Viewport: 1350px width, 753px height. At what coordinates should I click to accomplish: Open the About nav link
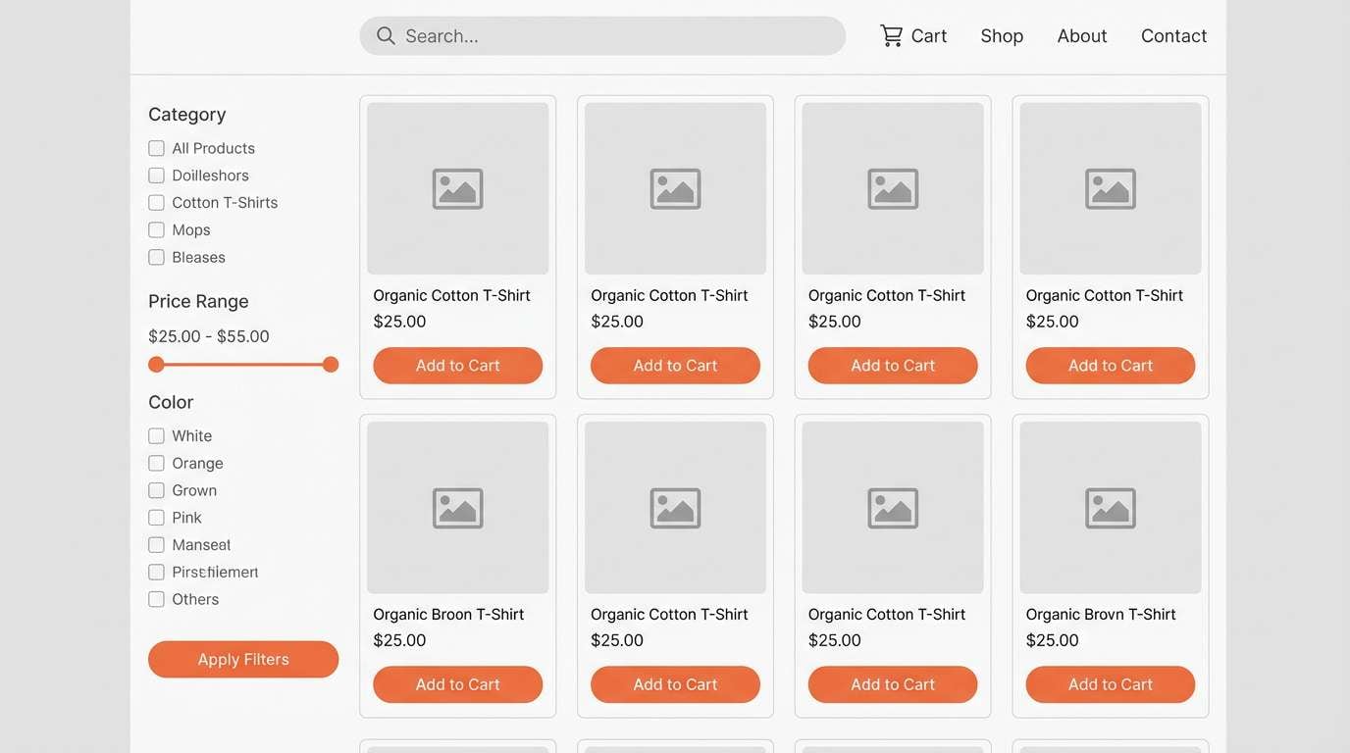pos(1081,36)
